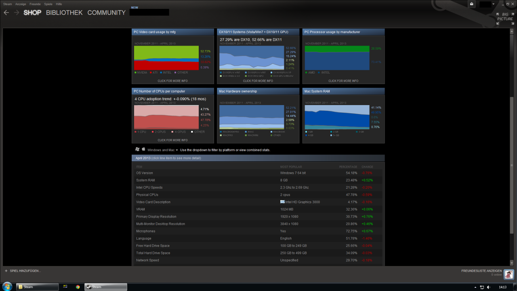The width and height of the screenshot is (517, 291).
Task: Open Google Chrome from the taskbar
Action: pos(78,287)
